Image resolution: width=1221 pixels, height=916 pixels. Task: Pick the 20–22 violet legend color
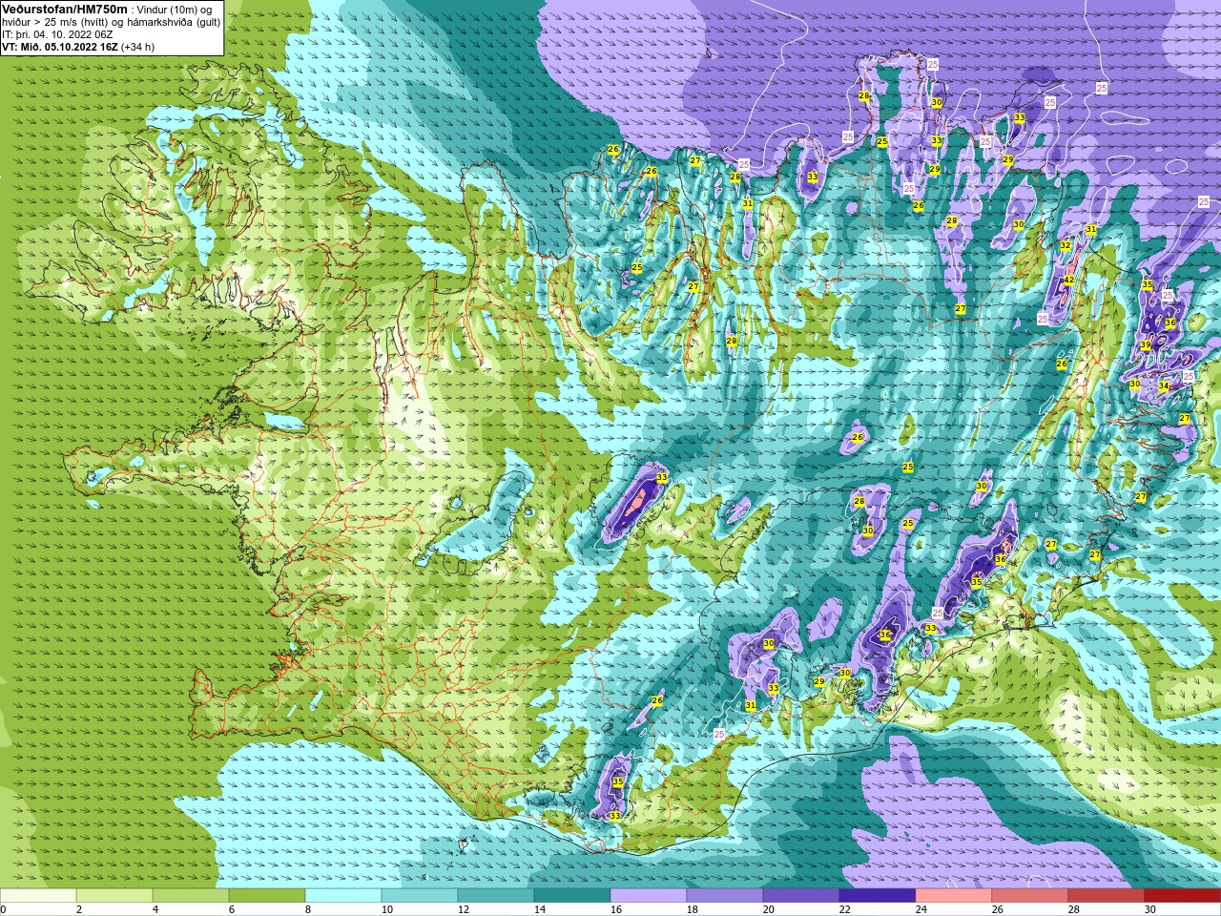click(801, 896)
